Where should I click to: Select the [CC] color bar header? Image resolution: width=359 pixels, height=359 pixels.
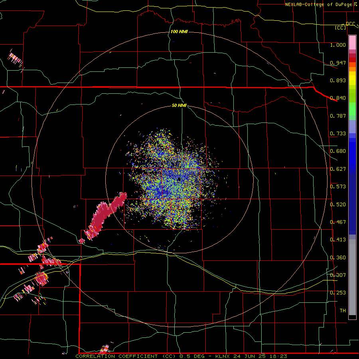(341, 28)
